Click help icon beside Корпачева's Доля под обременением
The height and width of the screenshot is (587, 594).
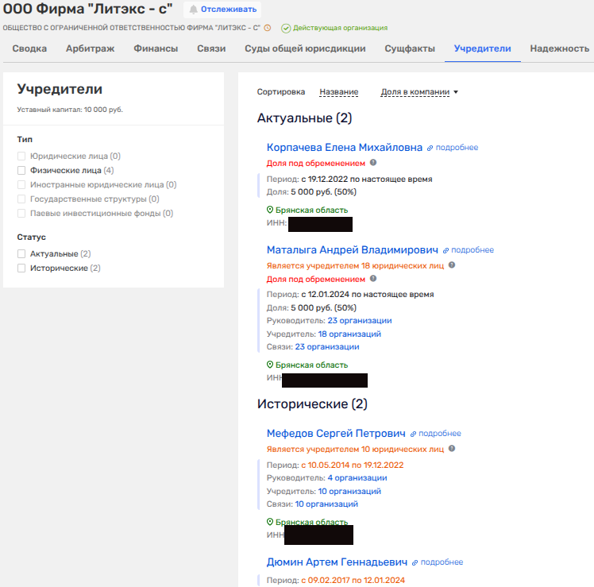373,163
